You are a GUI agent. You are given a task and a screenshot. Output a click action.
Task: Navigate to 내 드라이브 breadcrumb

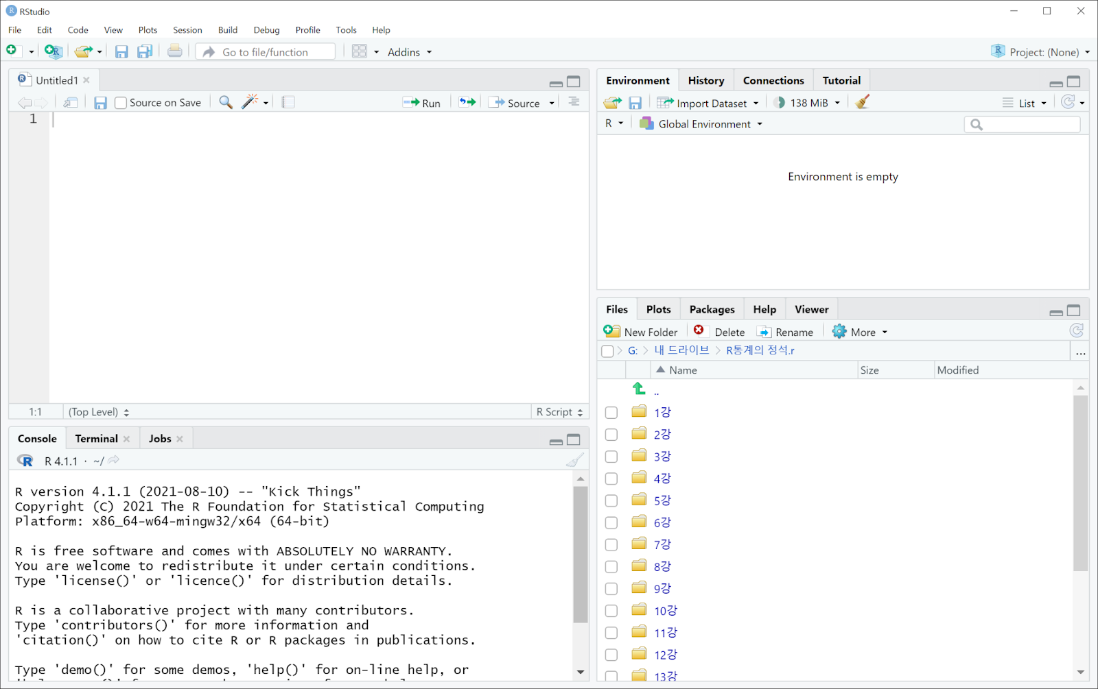point(681,350)
